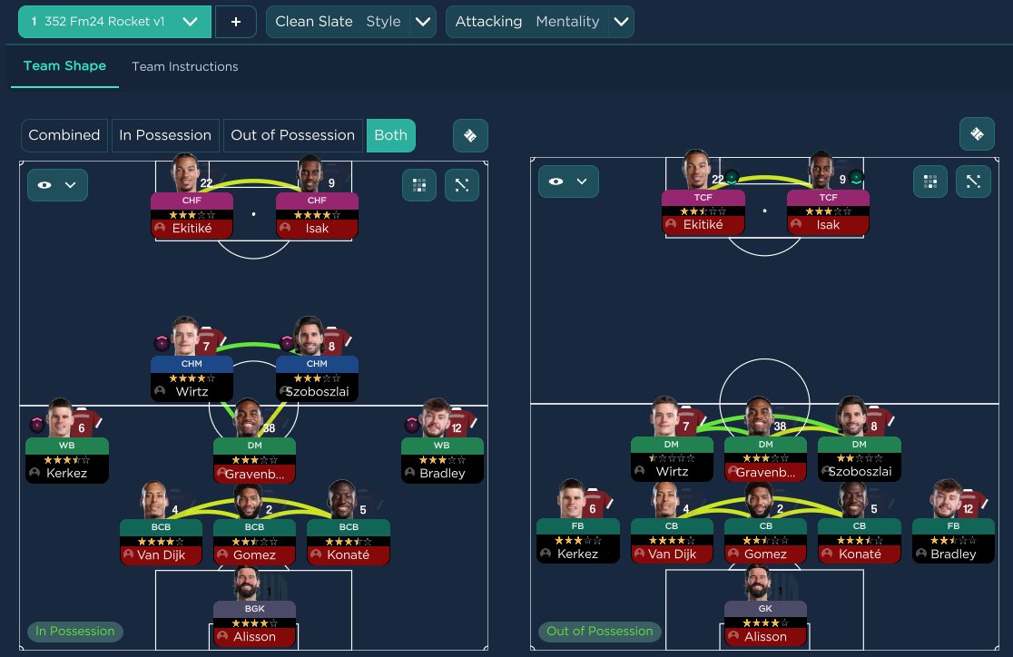Open Ekitiké's CHF role selector
The image size is (1013, 657).
tap(192, 201)
